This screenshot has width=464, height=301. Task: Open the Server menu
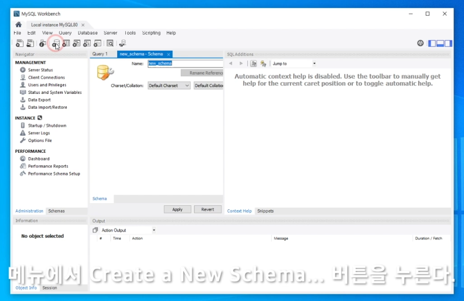click(110, 33)
